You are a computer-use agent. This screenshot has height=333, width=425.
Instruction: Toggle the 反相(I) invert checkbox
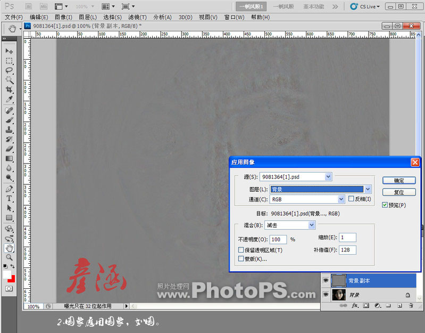tap(351, 199)
